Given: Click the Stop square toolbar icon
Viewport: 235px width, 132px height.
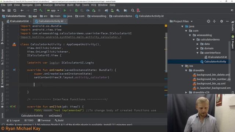Looking at the screenshot, I should click(99, 11).
